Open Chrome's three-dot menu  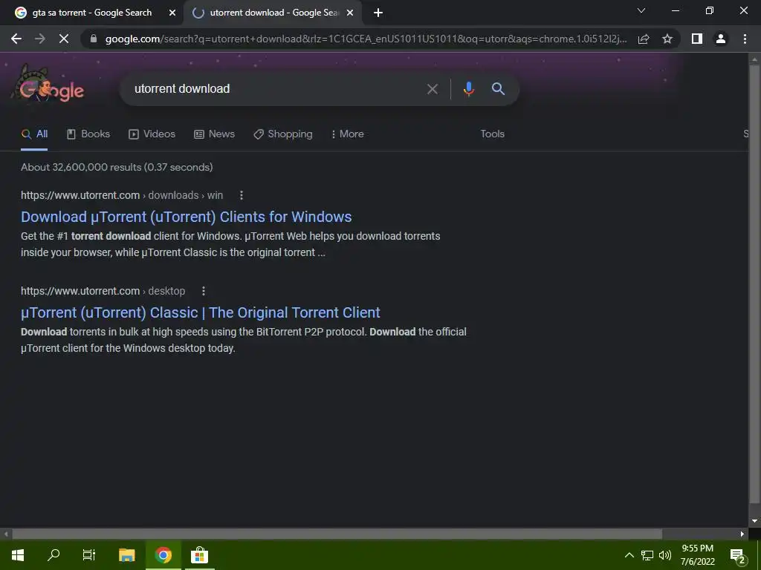pos(745,39)
